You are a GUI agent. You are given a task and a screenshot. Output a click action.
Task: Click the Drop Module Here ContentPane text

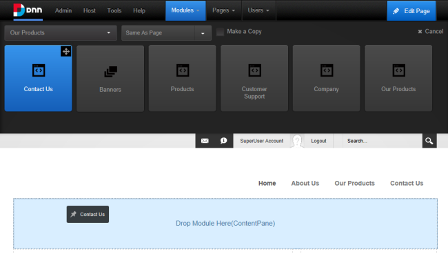[x=225, y=224]
